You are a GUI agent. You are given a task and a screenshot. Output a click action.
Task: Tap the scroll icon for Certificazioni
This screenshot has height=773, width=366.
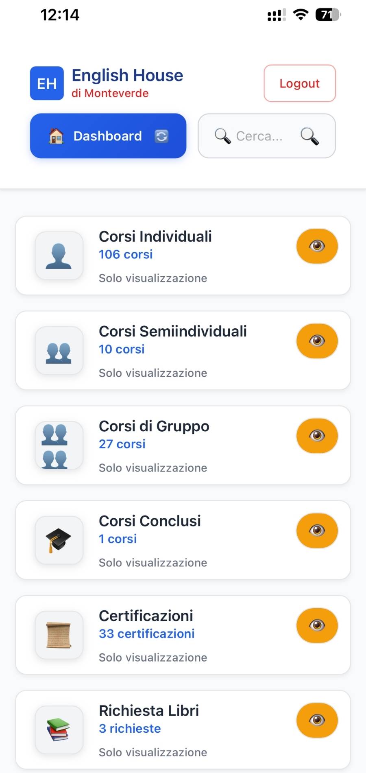59,635
